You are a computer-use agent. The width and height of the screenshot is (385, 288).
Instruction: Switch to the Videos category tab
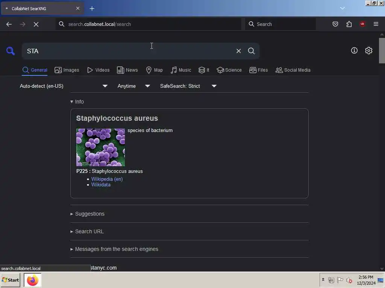[98, 70]
